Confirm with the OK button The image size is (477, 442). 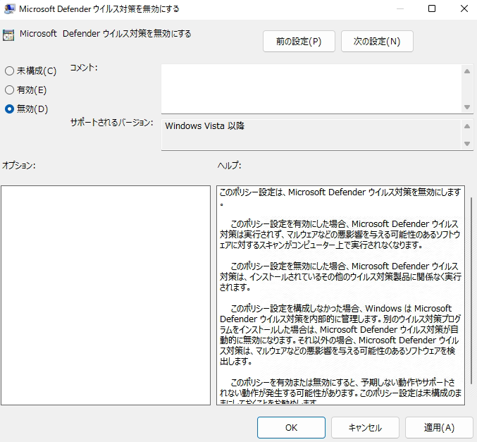[291, 427]
